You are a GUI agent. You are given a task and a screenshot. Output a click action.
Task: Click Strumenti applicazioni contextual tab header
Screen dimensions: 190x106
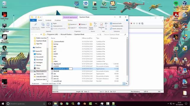(70, 17)
